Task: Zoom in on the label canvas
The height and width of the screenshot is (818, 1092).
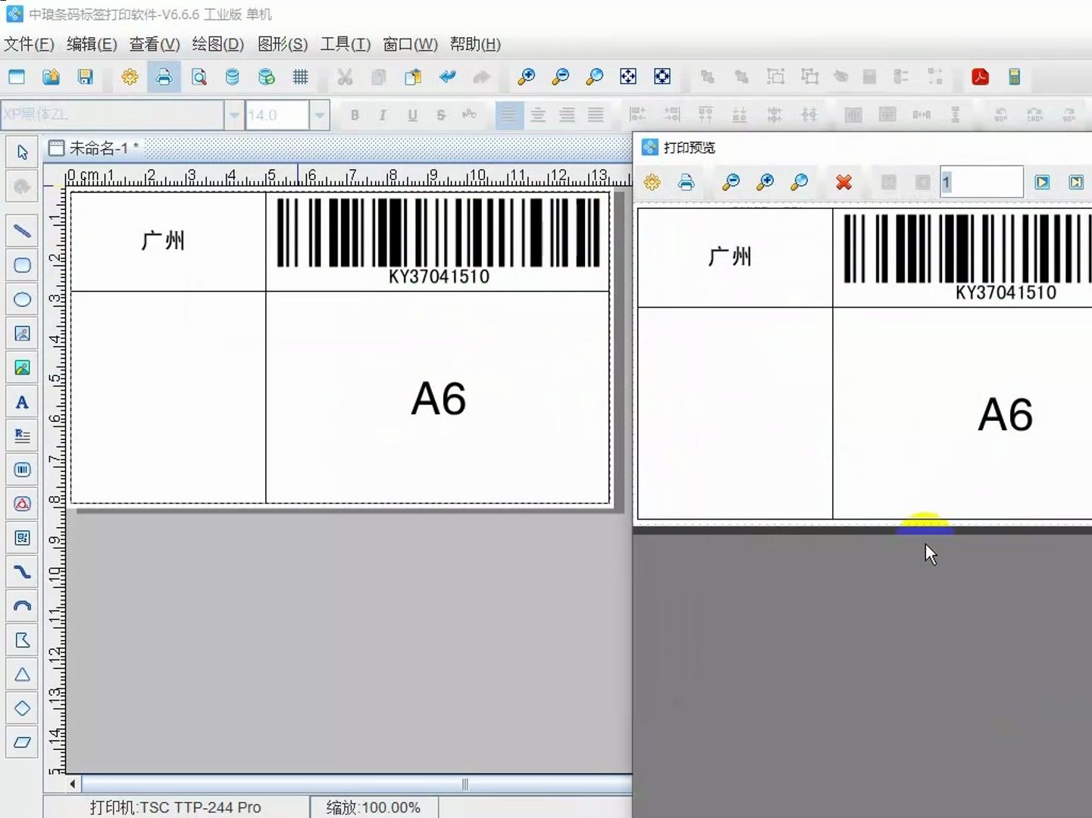Action: click(x=526, y=76)
